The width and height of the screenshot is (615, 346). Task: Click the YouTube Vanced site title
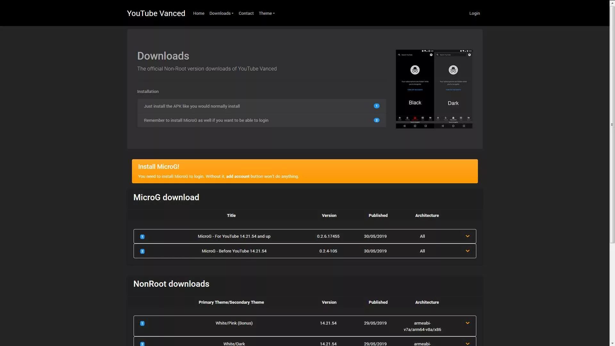(156, 13)
